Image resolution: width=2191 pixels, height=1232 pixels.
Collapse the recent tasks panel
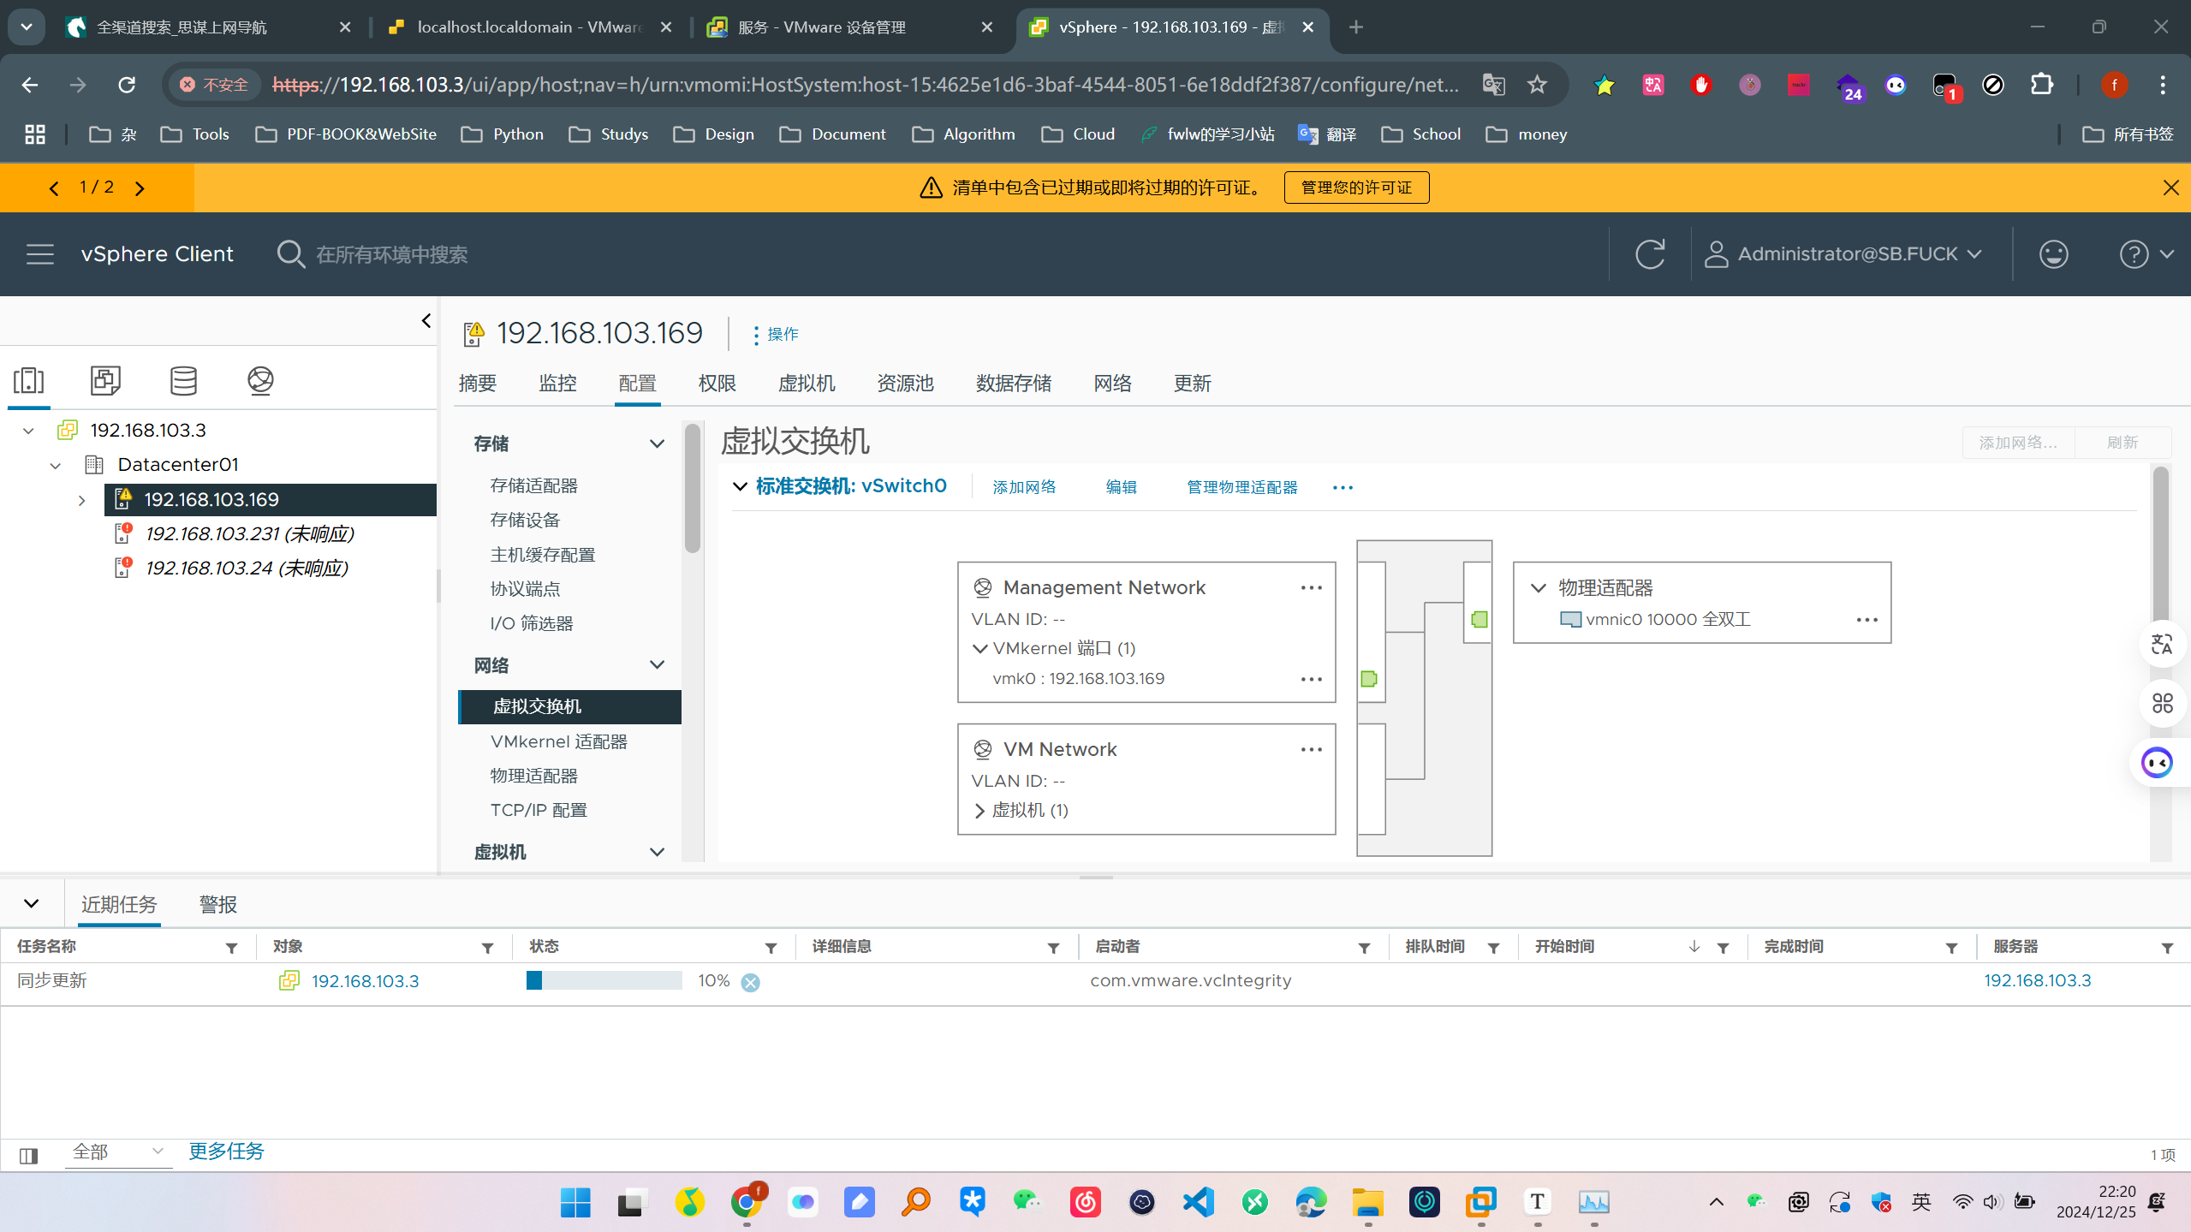(32, 904)
